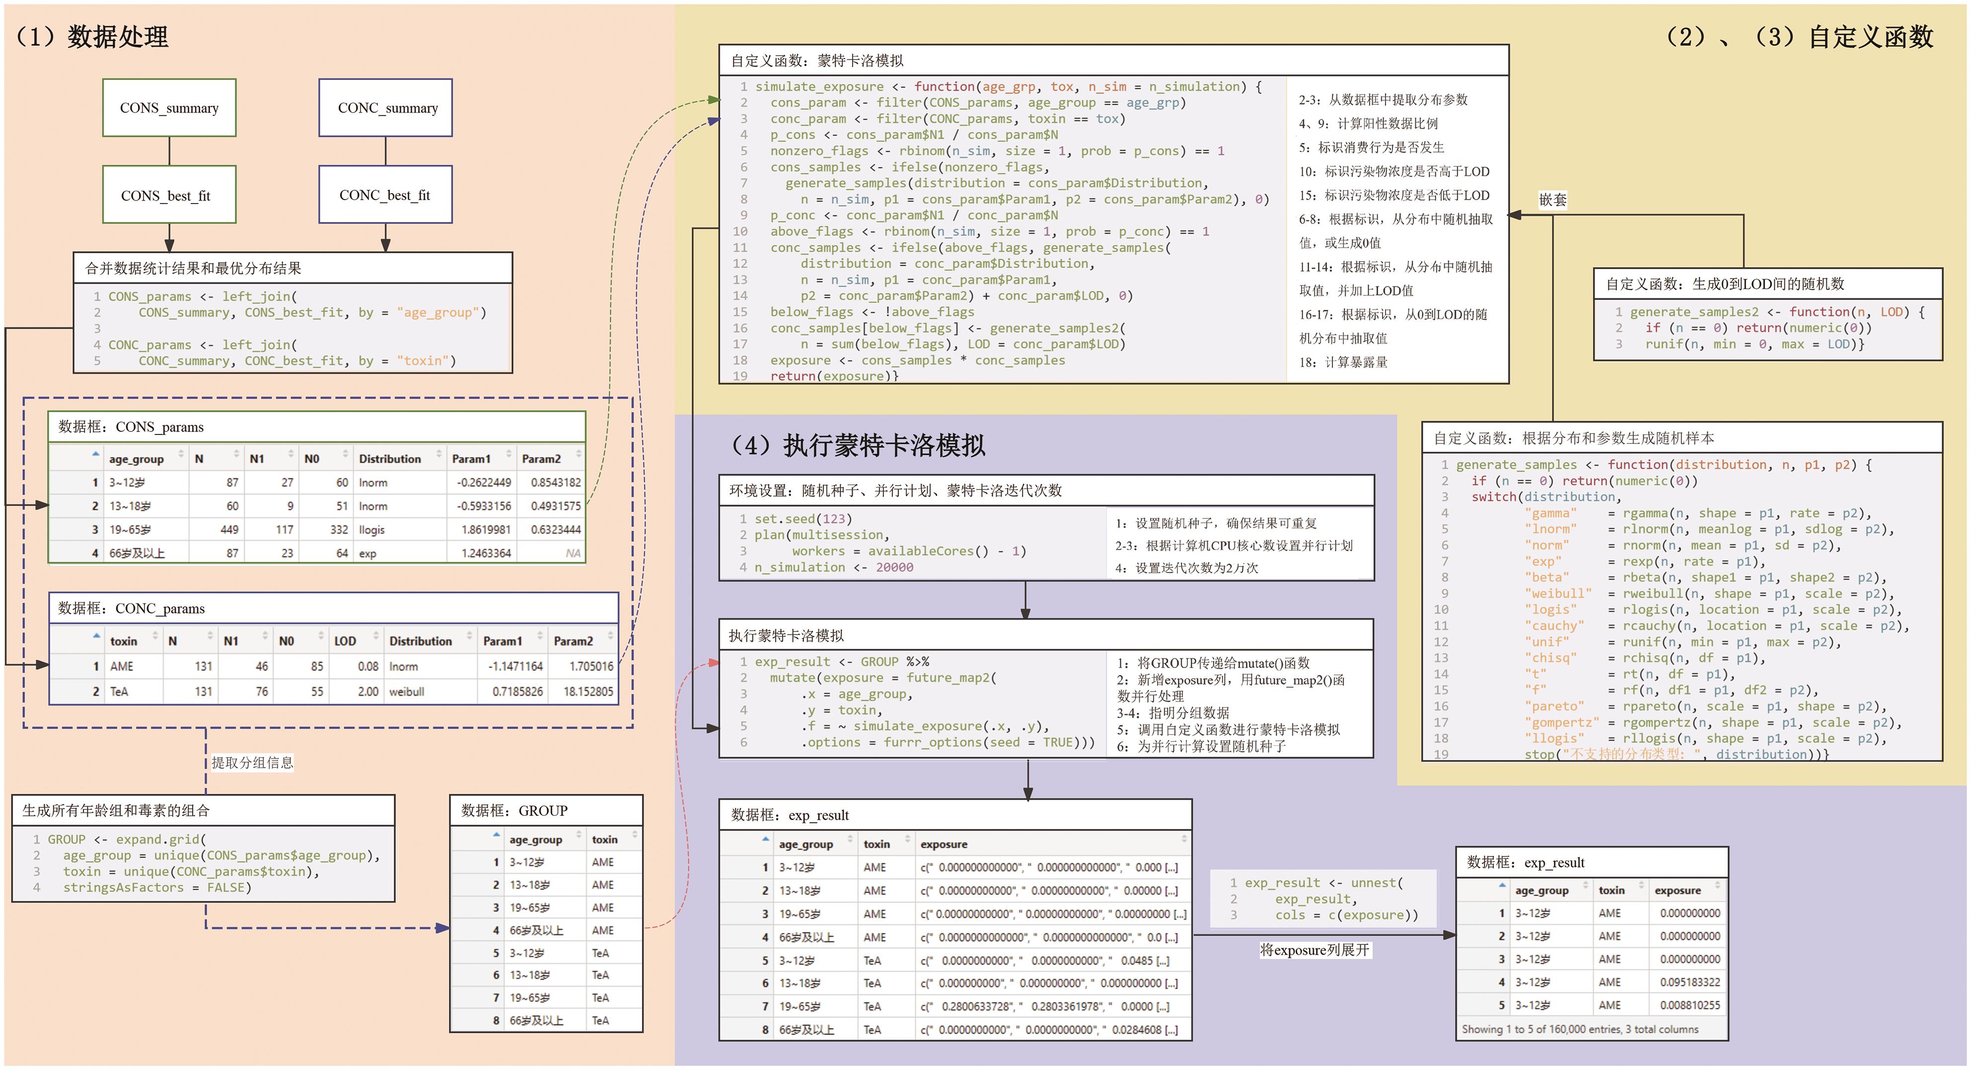The image size is (1971, 1070).
Task: Click Param2 sort arrows in CONC_params table
Action: (x=611, y=637)
